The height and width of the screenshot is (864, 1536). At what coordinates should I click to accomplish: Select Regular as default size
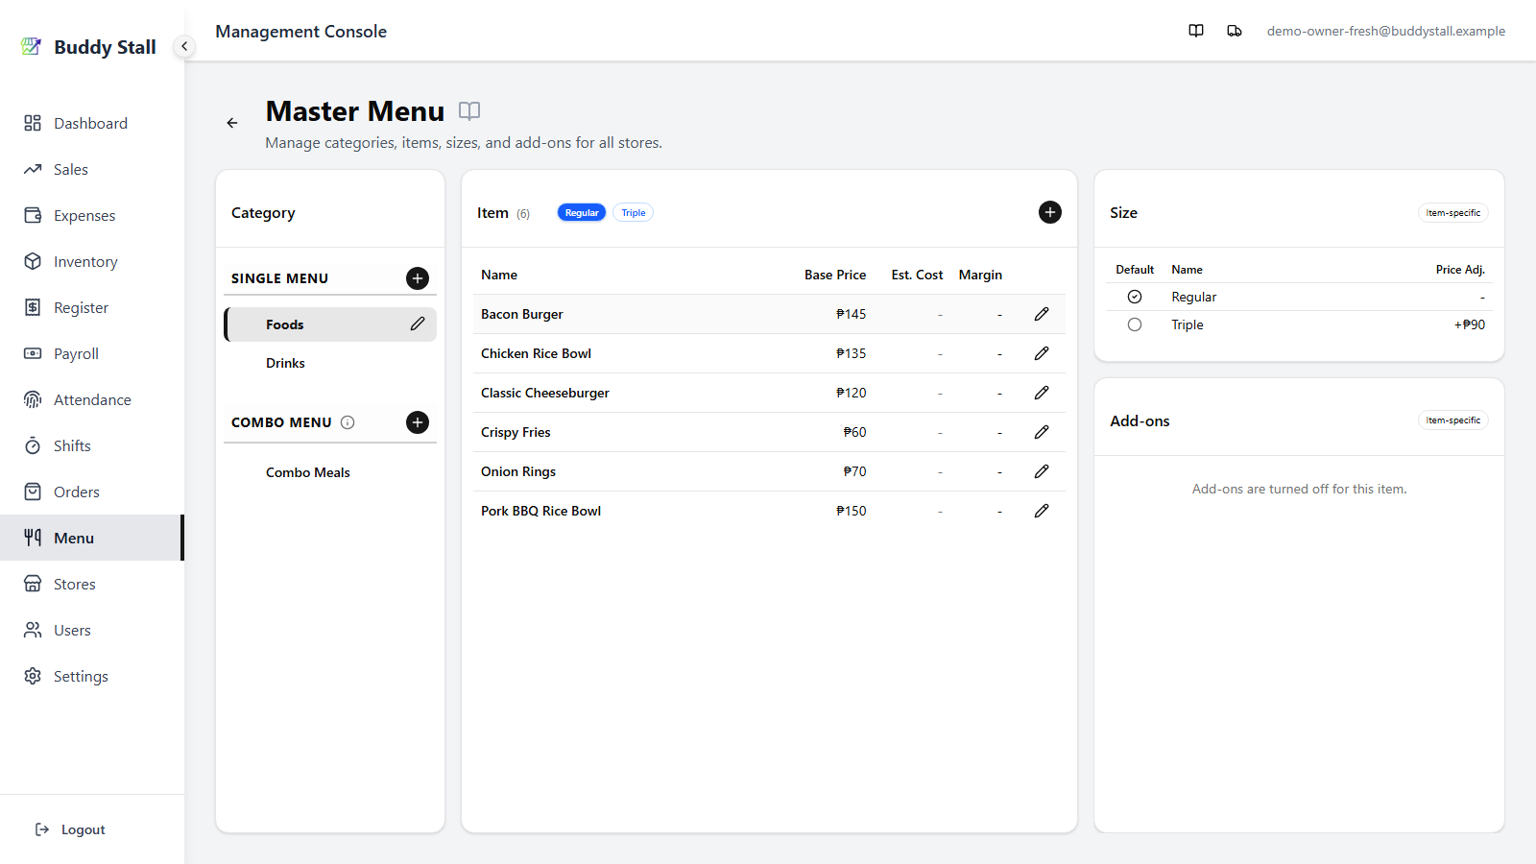1135,297
